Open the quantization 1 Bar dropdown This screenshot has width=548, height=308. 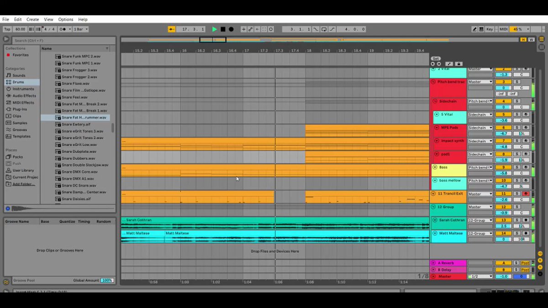pos(80,29)
